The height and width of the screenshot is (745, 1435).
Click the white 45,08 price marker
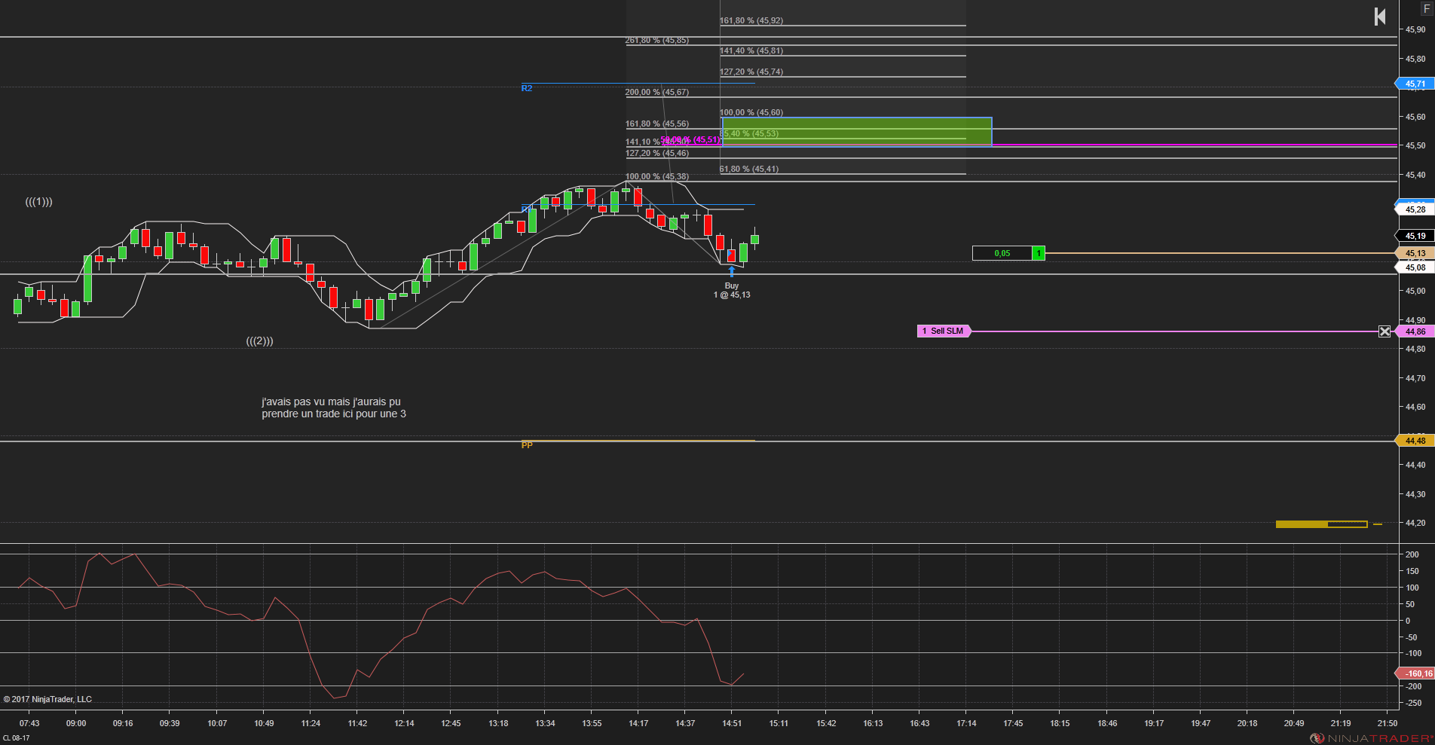[1415, 267]
